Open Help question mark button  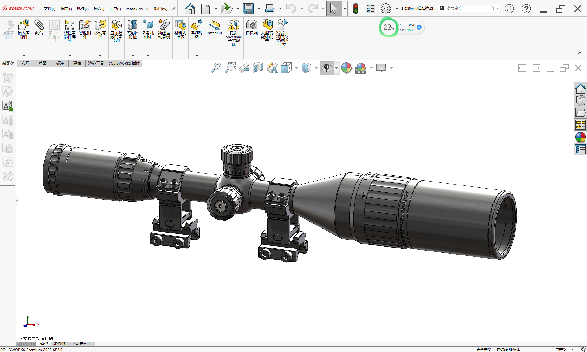point(526,9)
